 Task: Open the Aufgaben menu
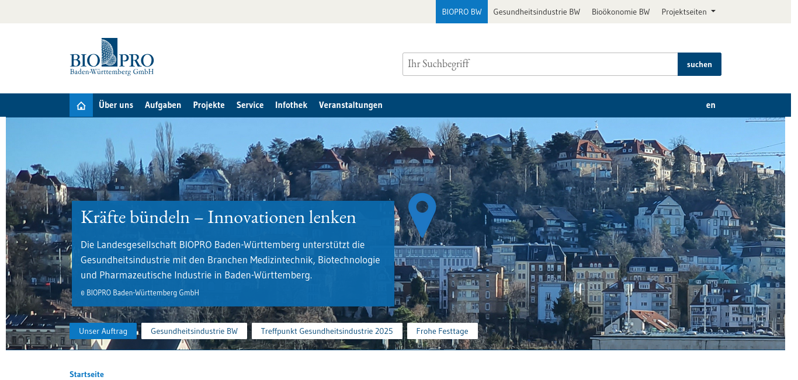pyautogui.click(x=163, y=105)
